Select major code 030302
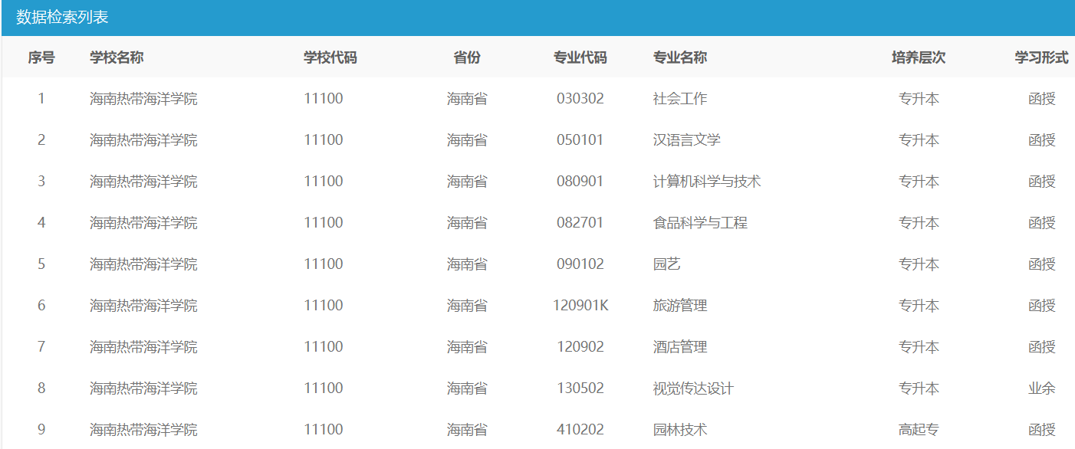Image resolution: width=1075 pixels, height=449 pixels. point(580,99)
